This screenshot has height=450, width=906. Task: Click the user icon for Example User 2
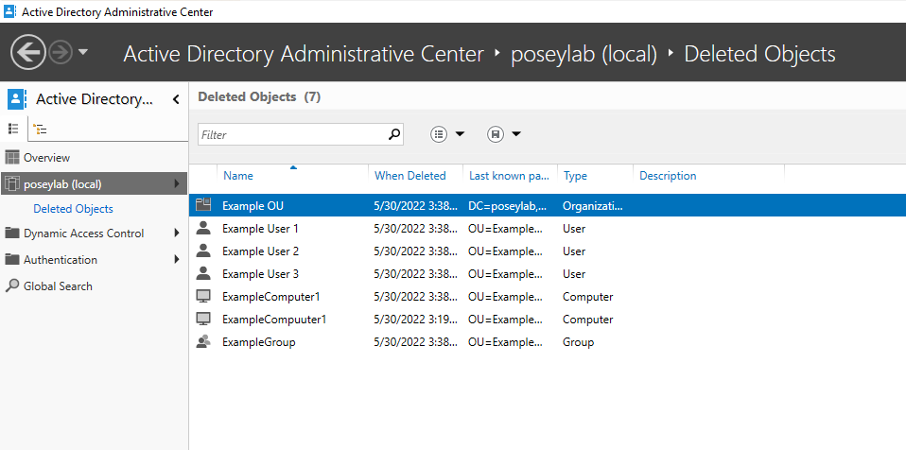[x=203, y=251]
